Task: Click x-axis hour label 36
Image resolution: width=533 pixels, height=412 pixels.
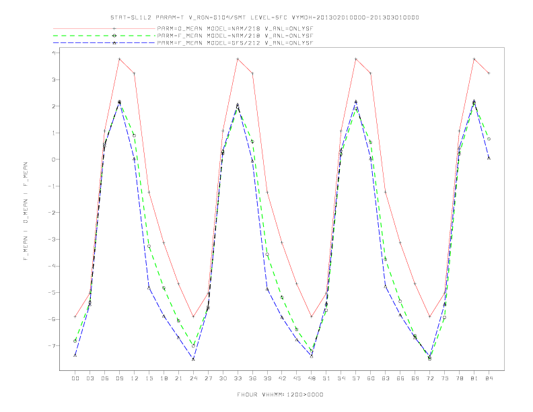Action: pos(252,378)
